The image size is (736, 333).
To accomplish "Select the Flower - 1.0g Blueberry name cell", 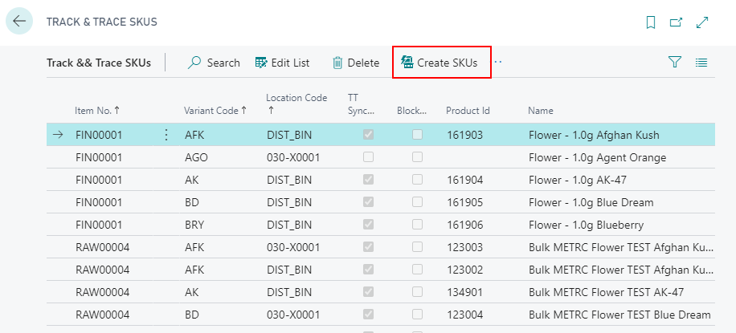I will [x=586, y=225].
